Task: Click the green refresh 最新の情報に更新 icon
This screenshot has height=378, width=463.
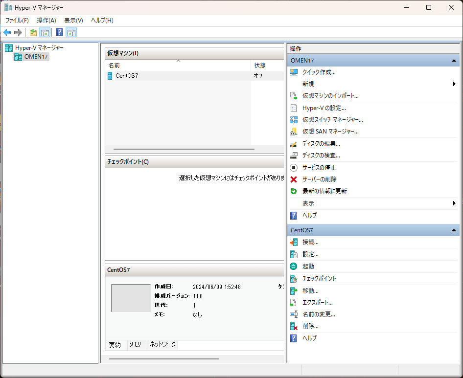Action: click(x=294, y=191)
